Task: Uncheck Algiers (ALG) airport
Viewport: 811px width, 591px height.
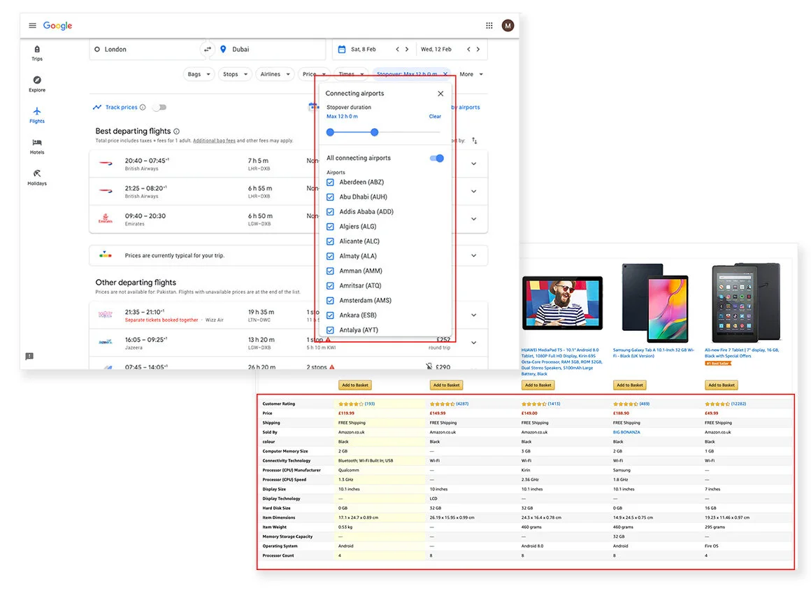Action: 330,227
